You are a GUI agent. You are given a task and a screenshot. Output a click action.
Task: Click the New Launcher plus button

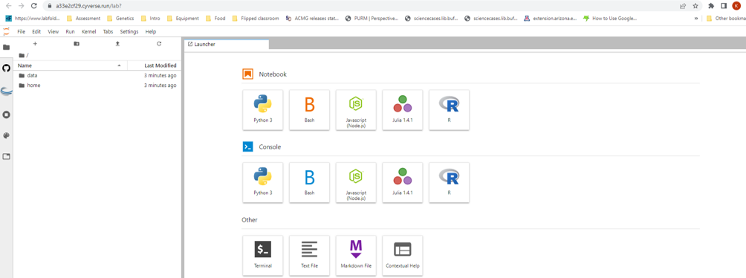35,44
